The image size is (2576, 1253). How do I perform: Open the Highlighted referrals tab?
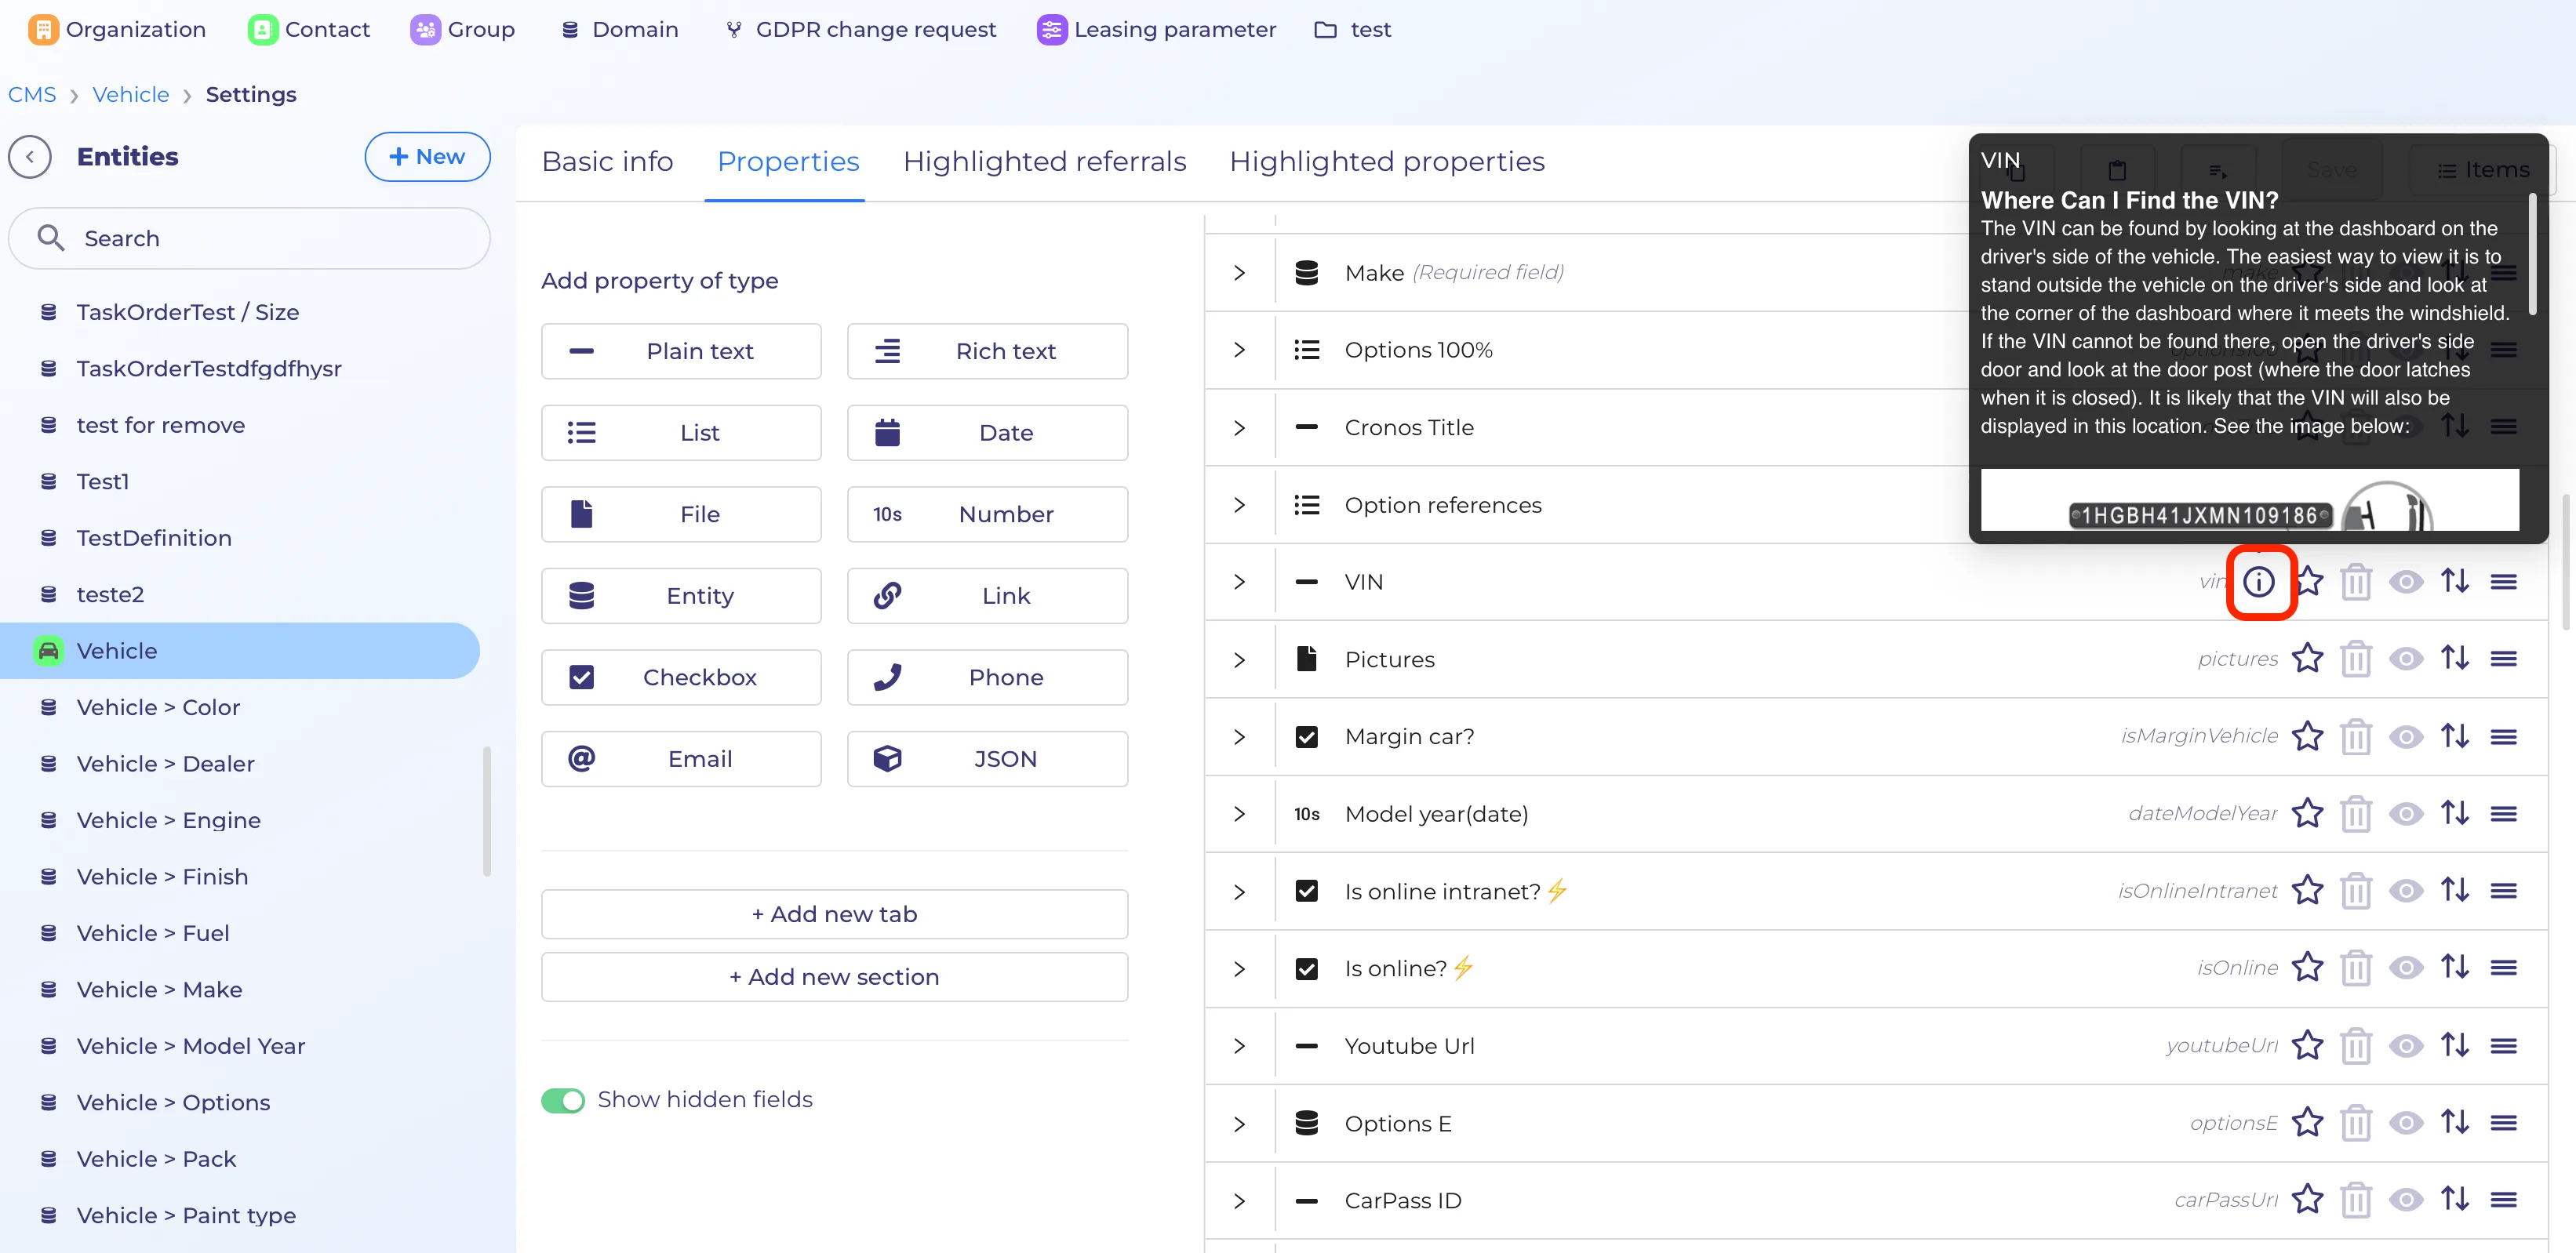[x=1044, y=162]
